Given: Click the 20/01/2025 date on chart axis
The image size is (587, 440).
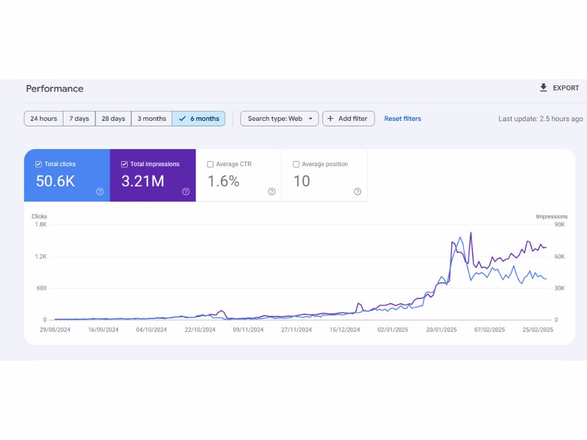Looking at the screenshot, I should point(441,330).
